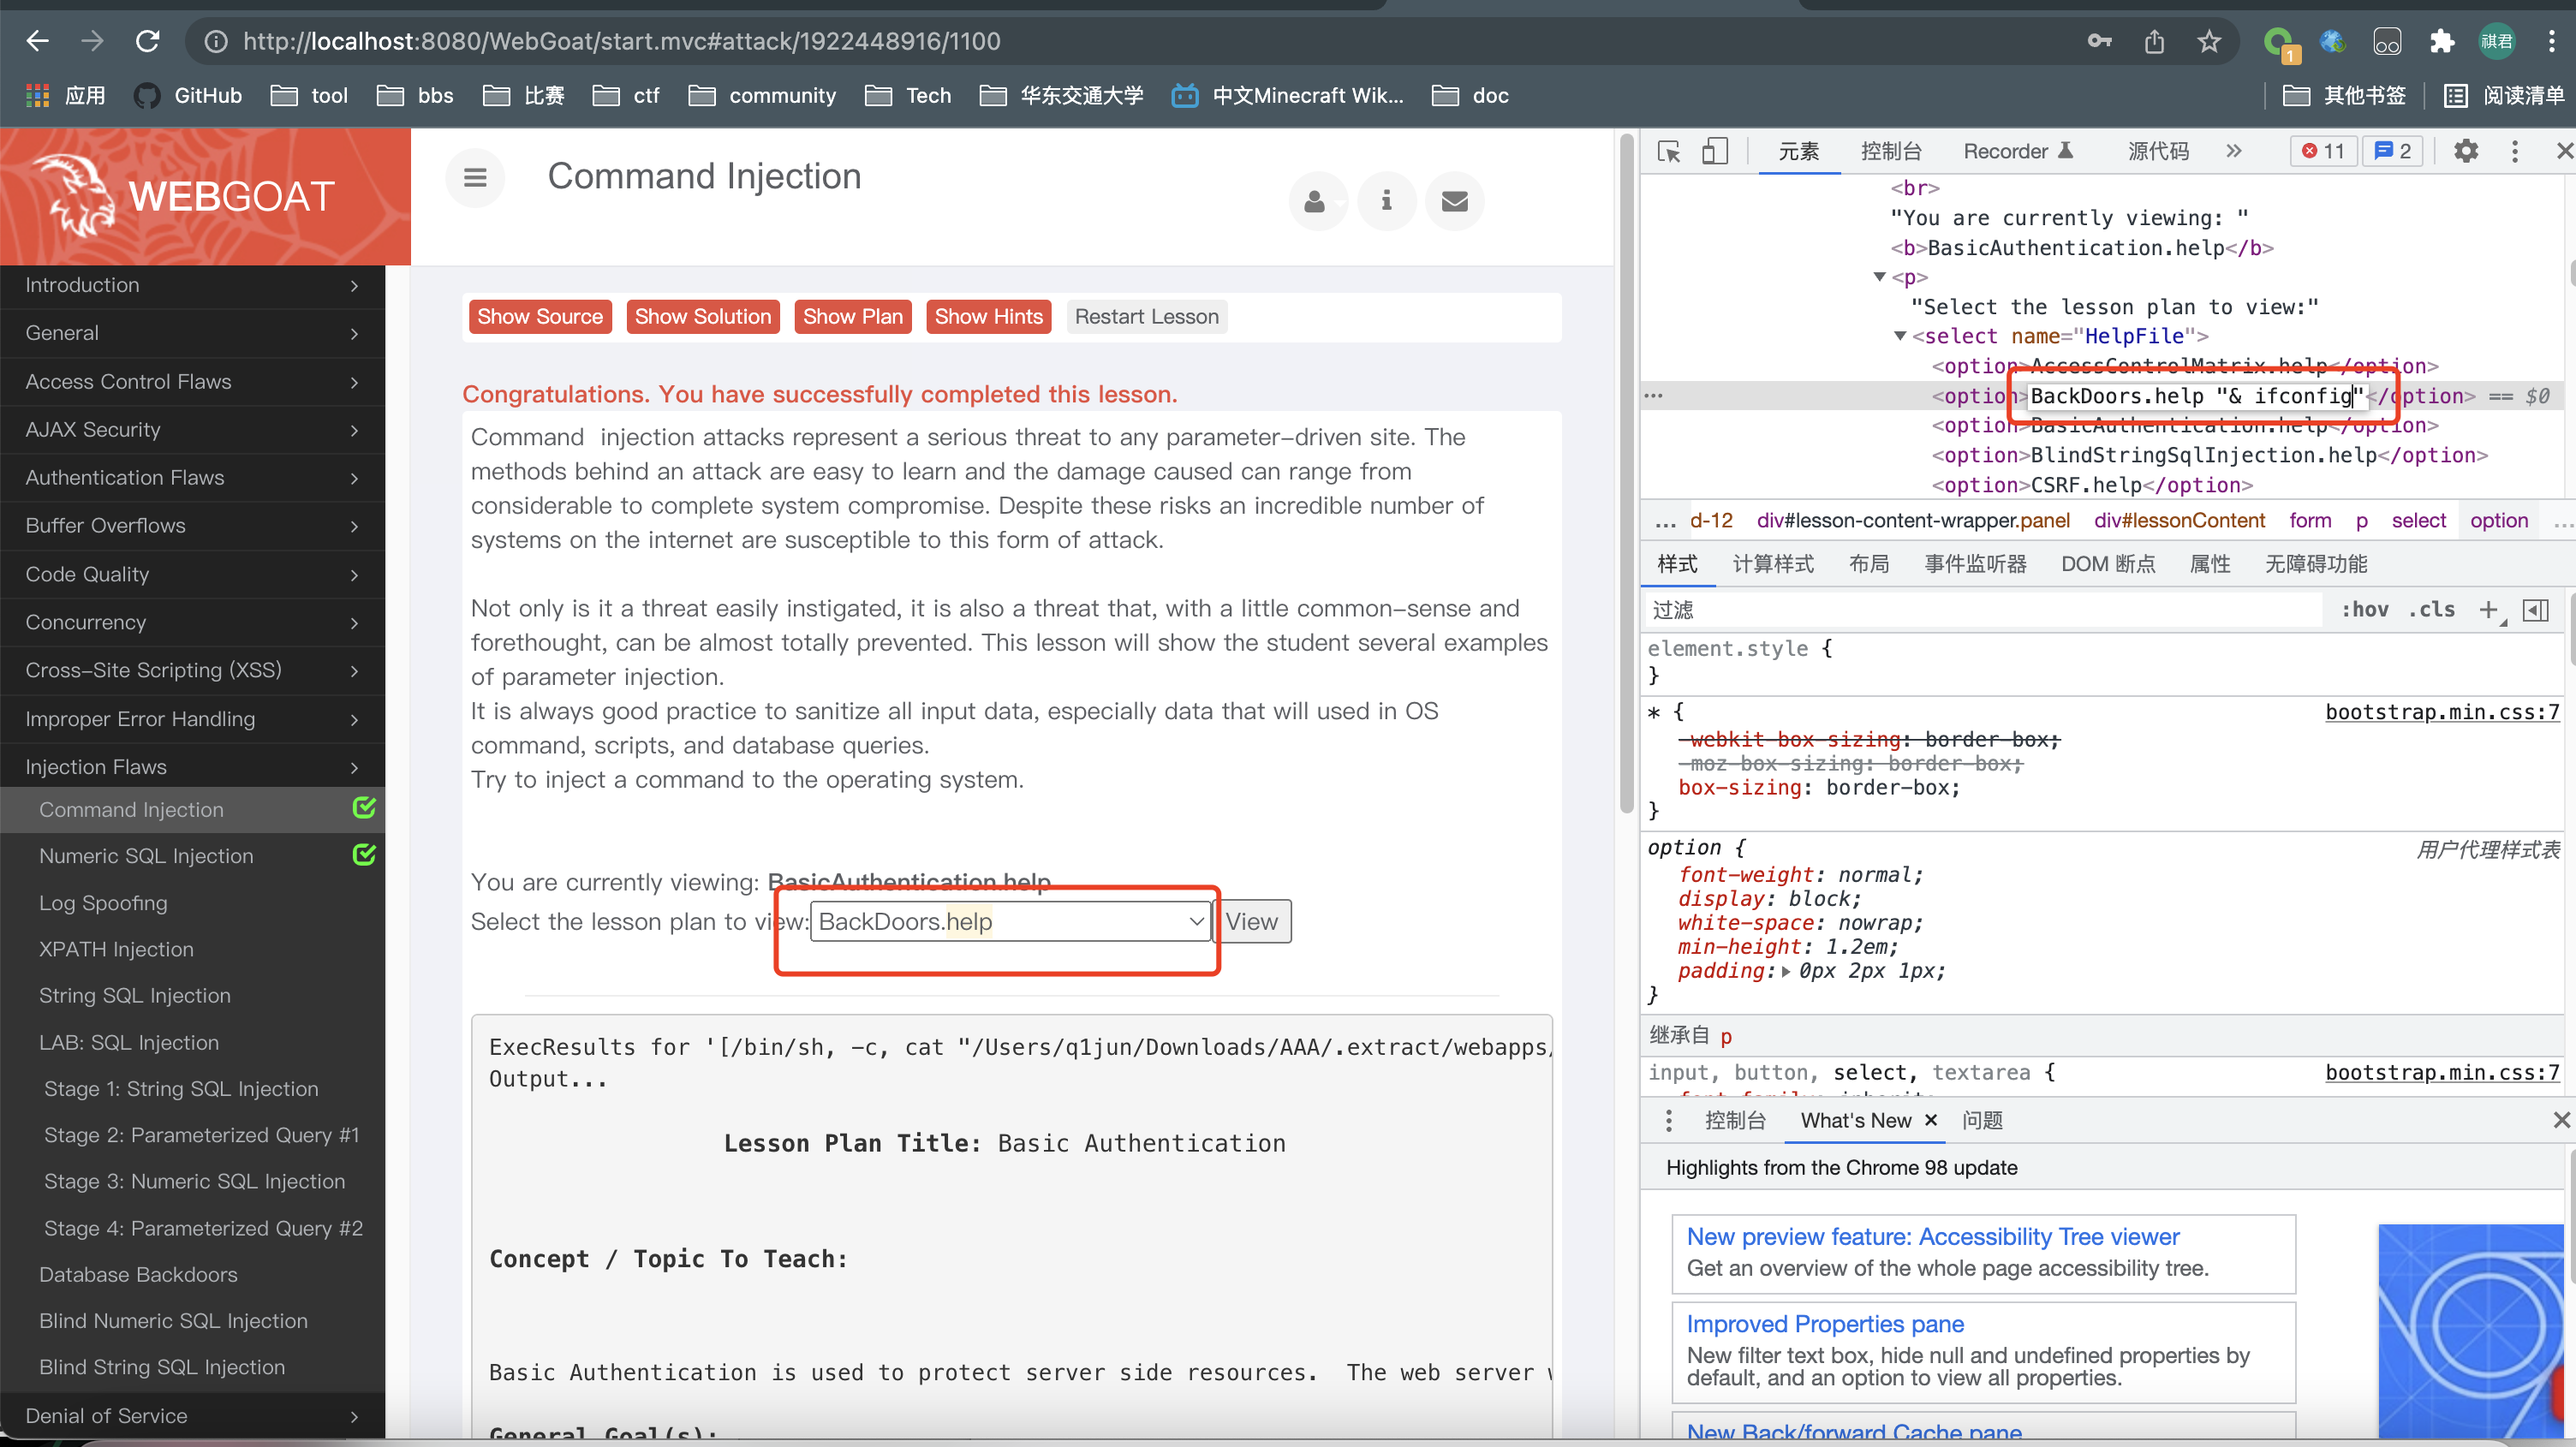Toggle the .cls classes button
Screen dimensions: 2576x1447
2431,610
